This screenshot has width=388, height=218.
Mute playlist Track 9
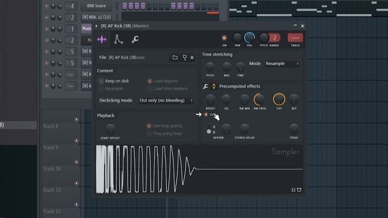[76, 141]
